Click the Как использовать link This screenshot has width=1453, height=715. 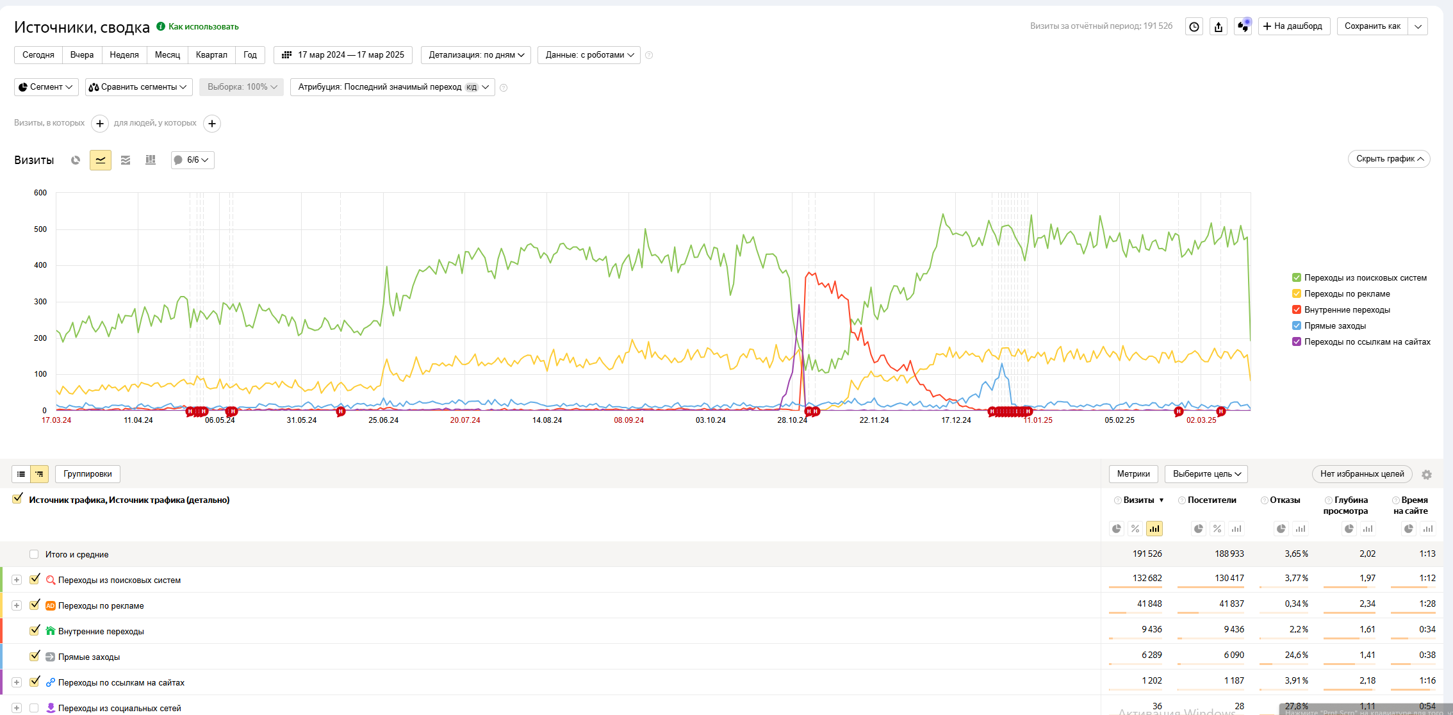203,26
